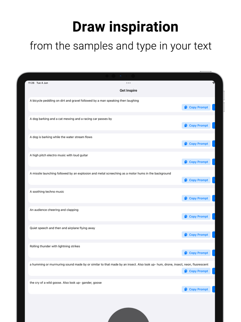Click the clipboard icon on the missile launching row
The image size is (241, 322).
[x=186, y=180]
